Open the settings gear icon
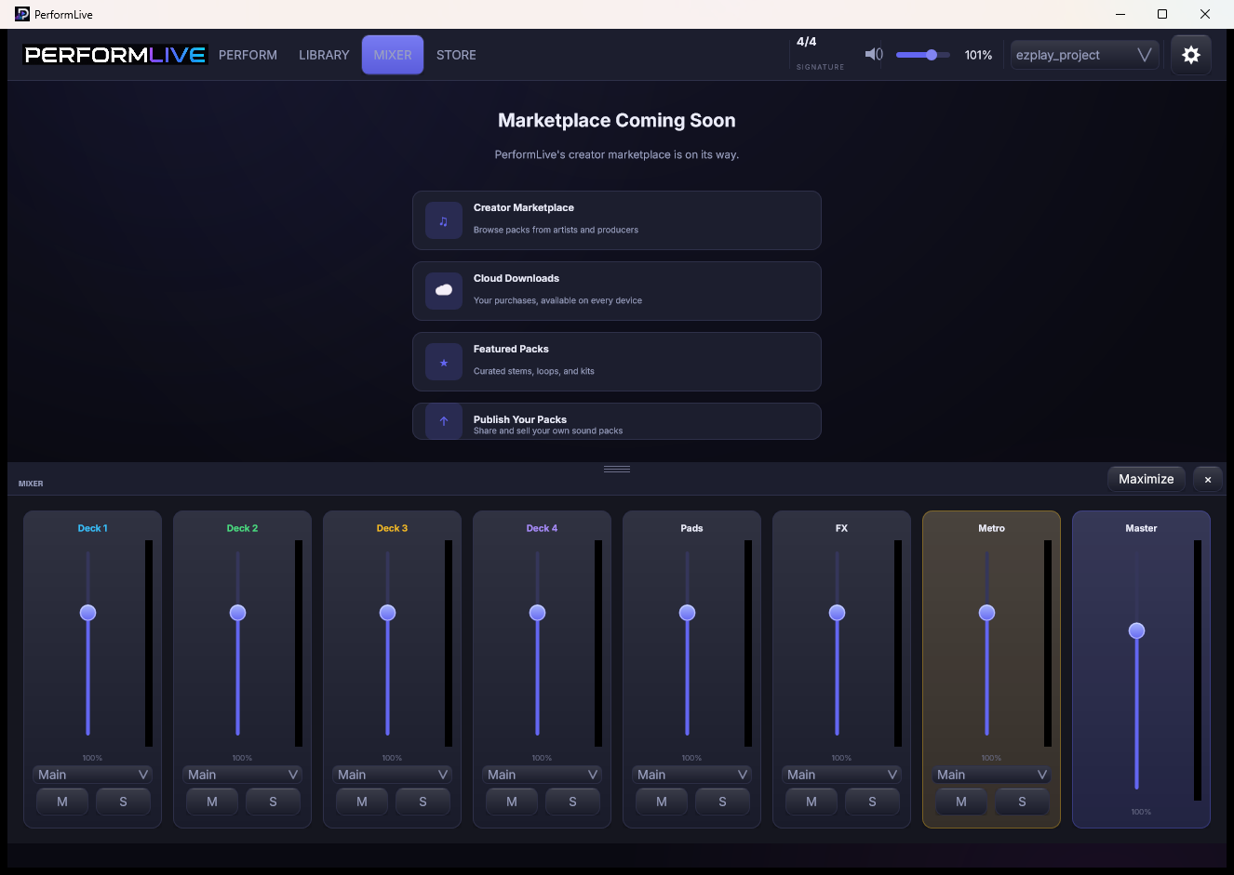The width and height of the screenshot is (1234, 875). coord(1190,55)
